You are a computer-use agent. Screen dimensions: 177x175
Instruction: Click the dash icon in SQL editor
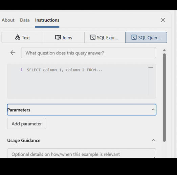click(x=151, y=67)
